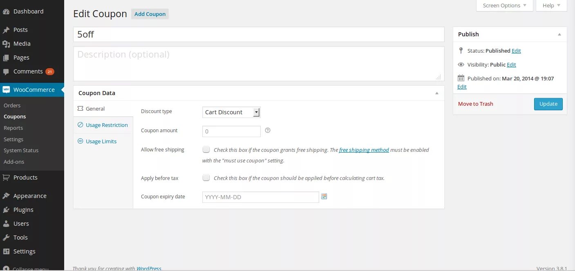
Task: Enable the Allow free shipping checkbox
Action: coord(206,149)
